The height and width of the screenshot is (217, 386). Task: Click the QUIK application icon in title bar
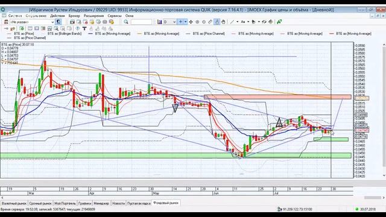tap(3, 10)
